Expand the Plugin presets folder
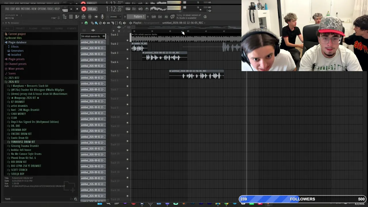The width and height of the screenshot is (368, 207). coord(16,59)
